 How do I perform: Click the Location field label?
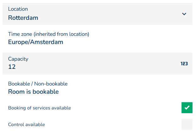click(18, 9)
